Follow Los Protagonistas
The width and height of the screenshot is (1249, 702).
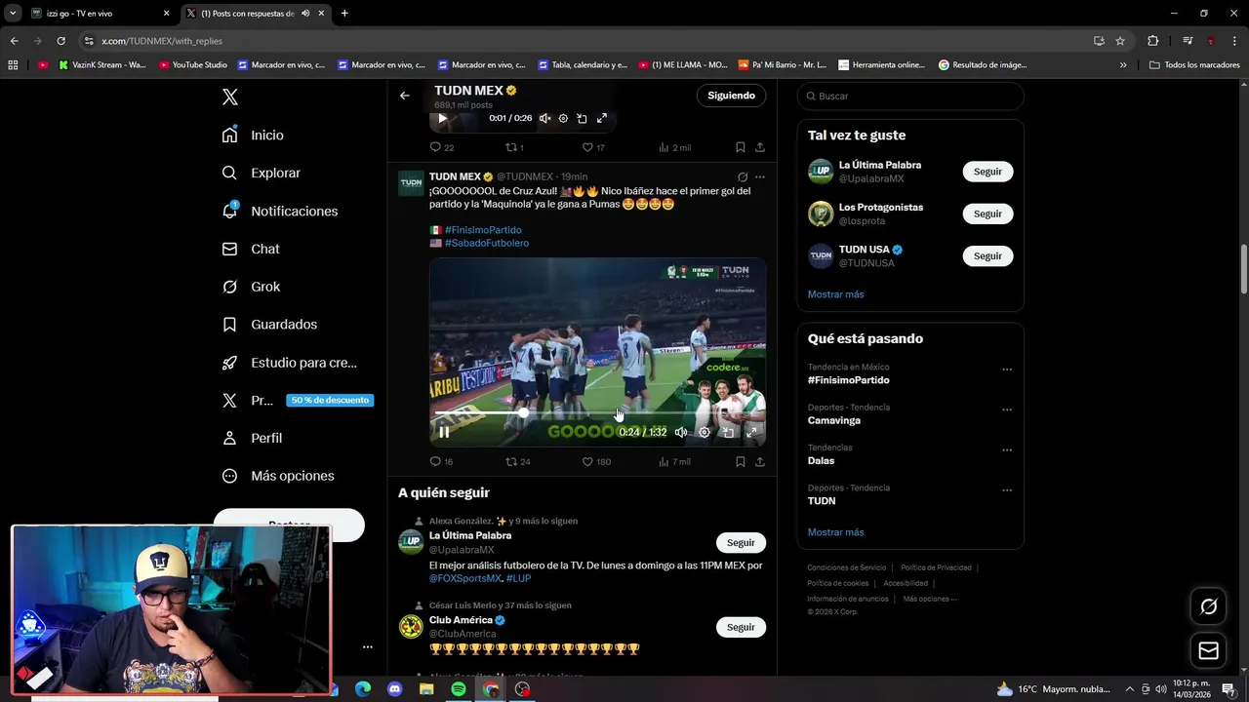(x=987, y=214)
